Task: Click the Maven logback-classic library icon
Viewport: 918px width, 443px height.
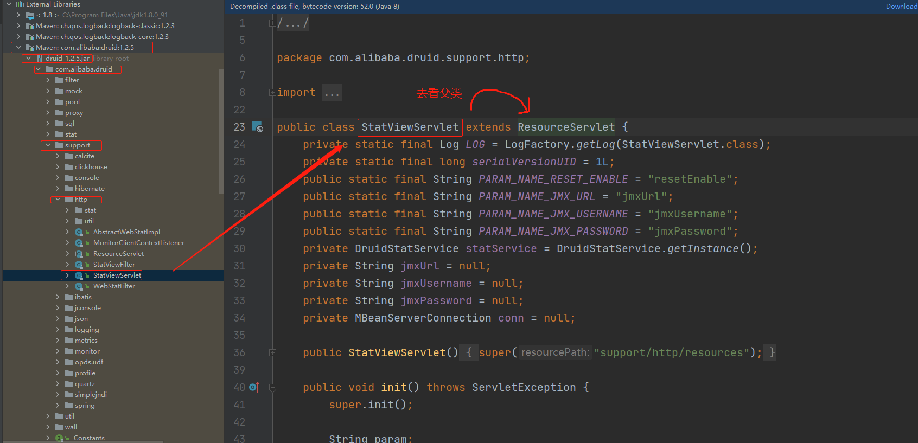Action: (x=30, y=26)
